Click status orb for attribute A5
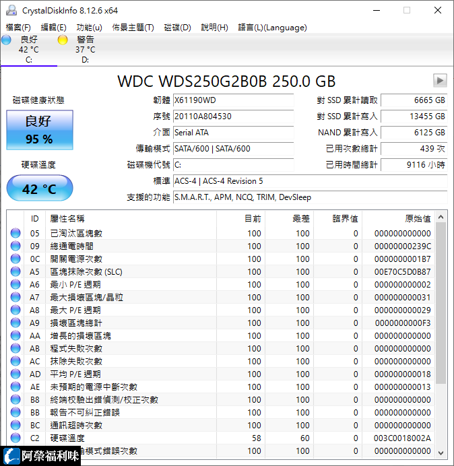454x466 pixels. click(x=15, y=271)
